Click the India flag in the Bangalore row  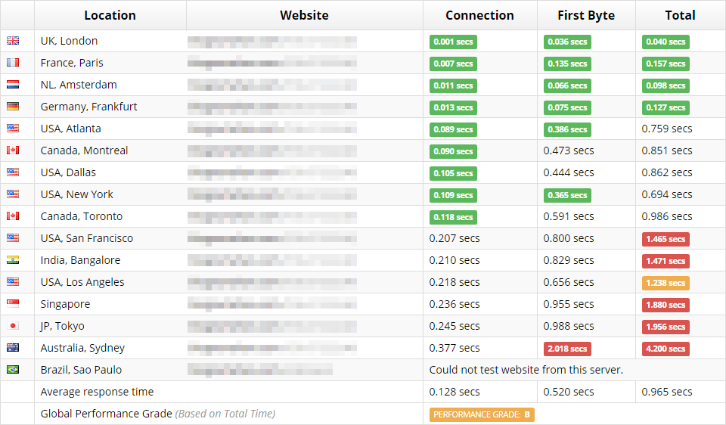[x=13, y=260]
